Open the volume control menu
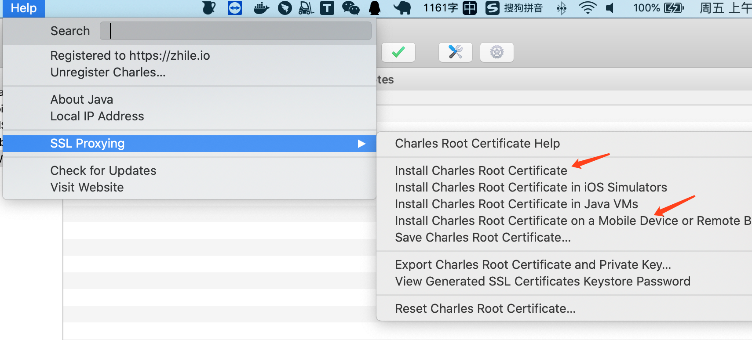752x340 pixels. coord(610,8)
